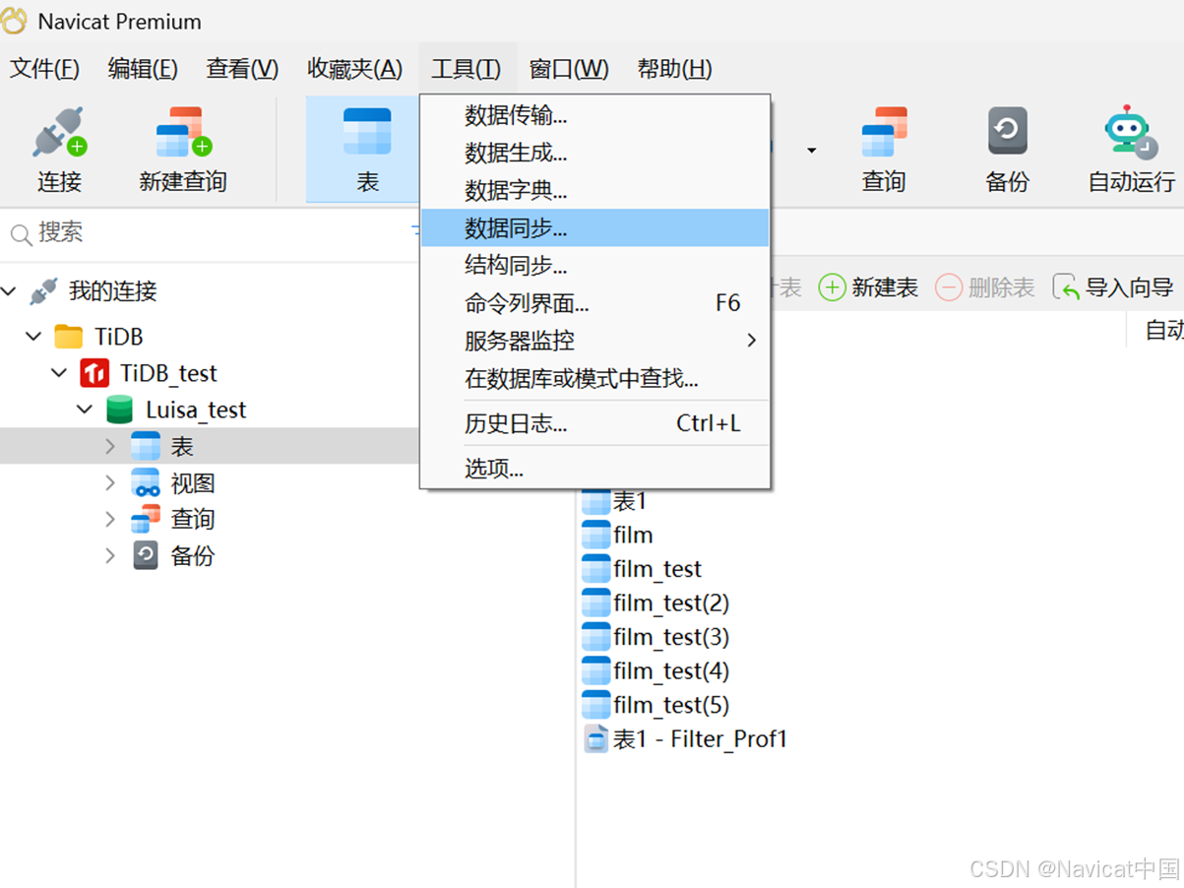
Task: Open the 文件(F) menu
Action: coord(44,69)
